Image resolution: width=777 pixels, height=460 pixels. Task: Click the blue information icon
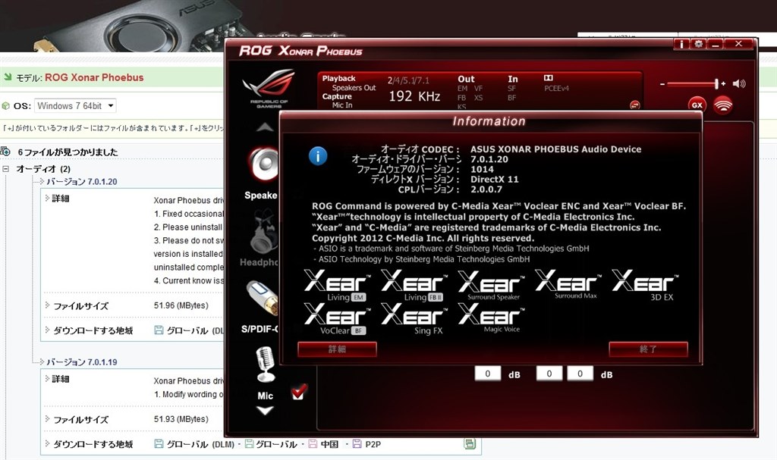tap(318, 156)
